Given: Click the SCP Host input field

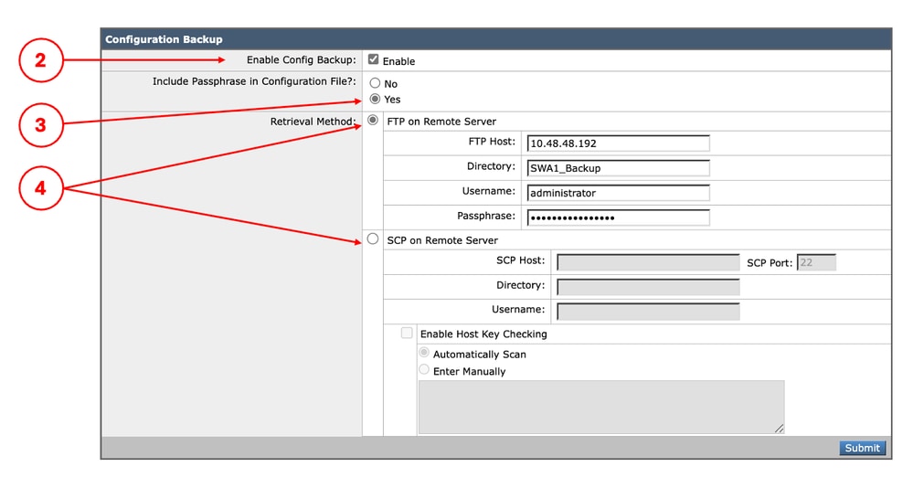Looking at the screenshot, I should tap(648, 262).
